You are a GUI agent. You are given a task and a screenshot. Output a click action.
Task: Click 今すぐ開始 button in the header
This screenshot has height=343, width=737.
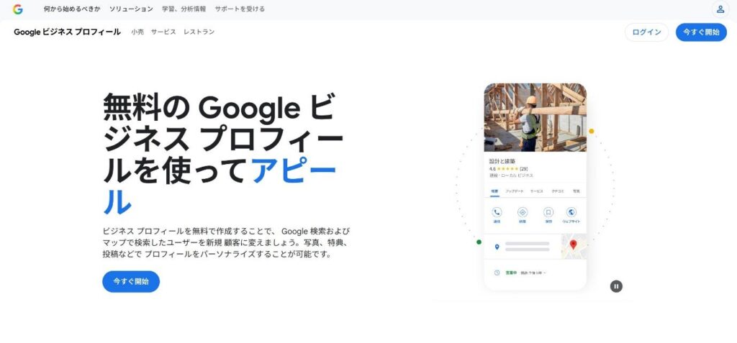700,32
